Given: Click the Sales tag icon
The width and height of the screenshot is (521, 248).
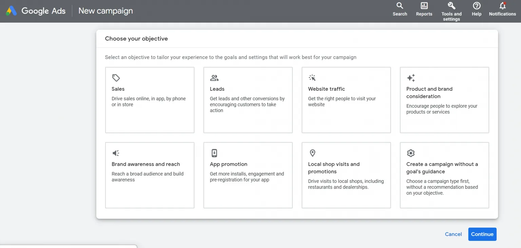Looking at the screenshot, I should 116,78.
